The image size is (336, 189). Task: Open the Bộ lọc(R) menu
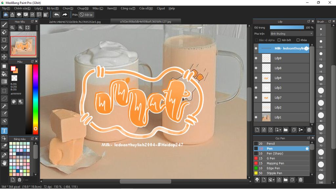pyautogui.click(x=53, y=8)
